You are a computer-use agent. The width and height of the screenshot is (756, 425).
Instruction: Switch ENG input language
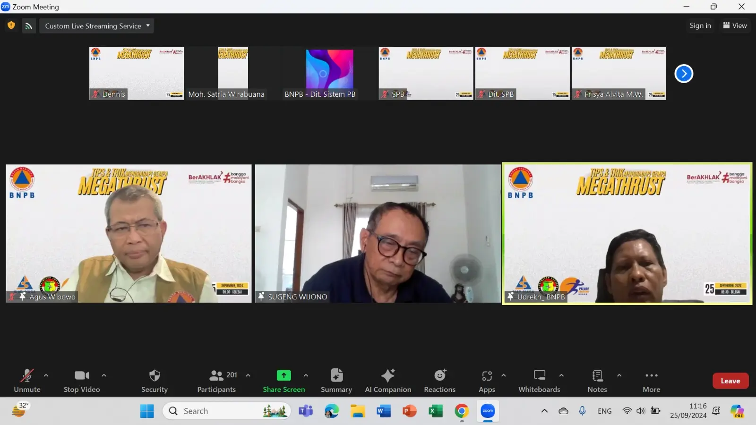pos(605,411)
